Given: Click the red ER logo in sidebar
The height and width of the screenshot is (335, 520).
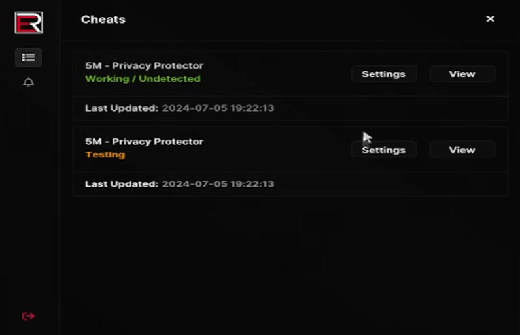Looking at the screenshot, I should click(28, 22).
